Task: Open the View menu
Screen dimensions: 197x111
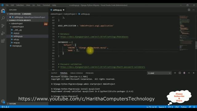Action: [28, 5]
